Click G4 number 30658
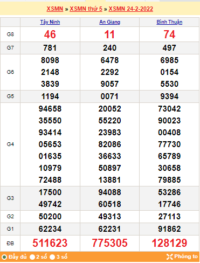Screen dimensions: 200x263 pos(169,168)
